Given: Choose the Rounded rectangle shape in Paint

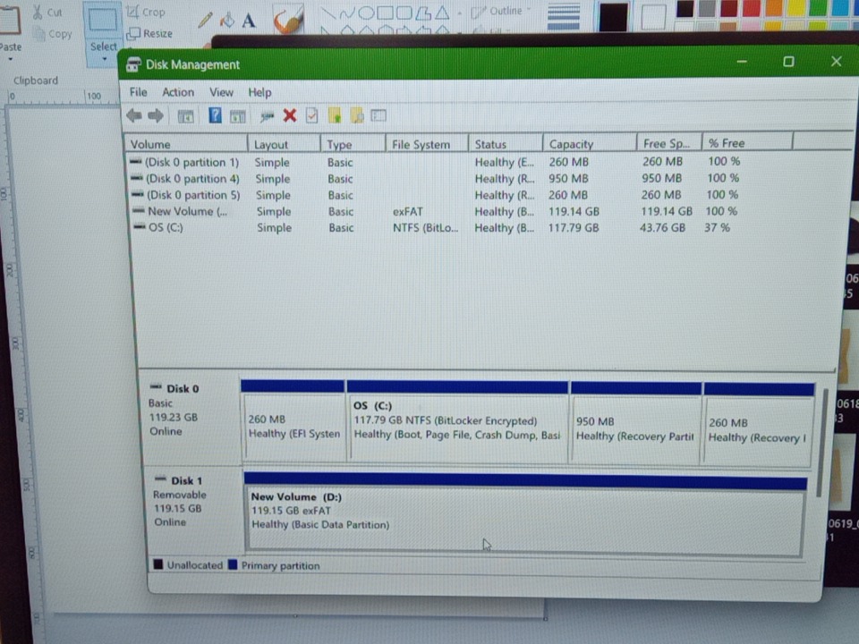Looking at the screenshot, I should (404, 12).
